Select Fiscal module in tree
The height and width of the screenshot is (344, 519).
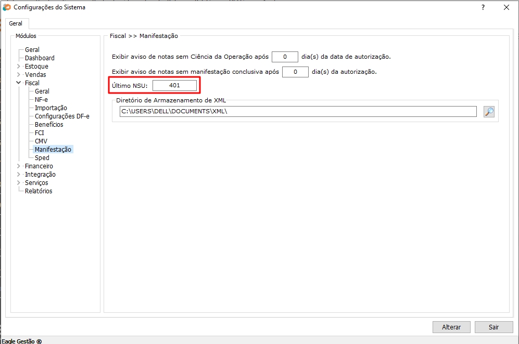[x=32, y=83]
